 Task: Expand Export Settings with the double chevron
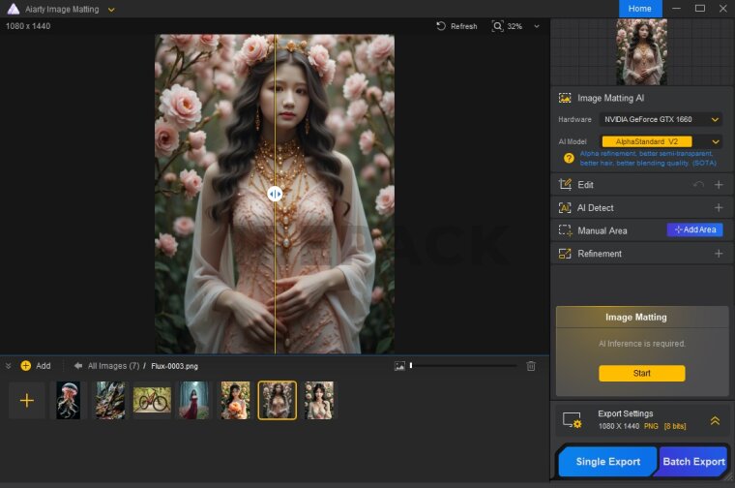pyautogui.click(x=715, y=420)
